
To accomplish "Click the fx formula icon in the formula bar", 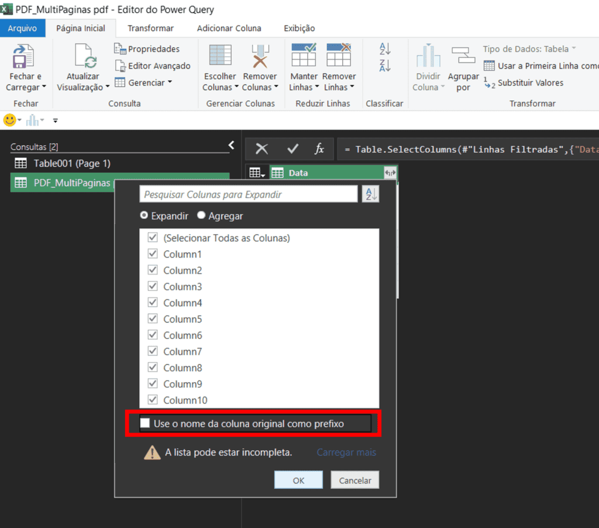I will pyautogui.click(x=319, y=149).
